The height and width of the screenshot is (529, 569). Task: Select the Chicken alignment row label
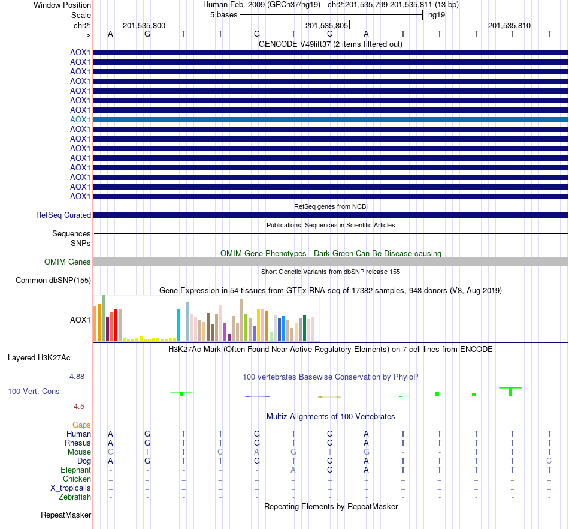coord(77,479)
